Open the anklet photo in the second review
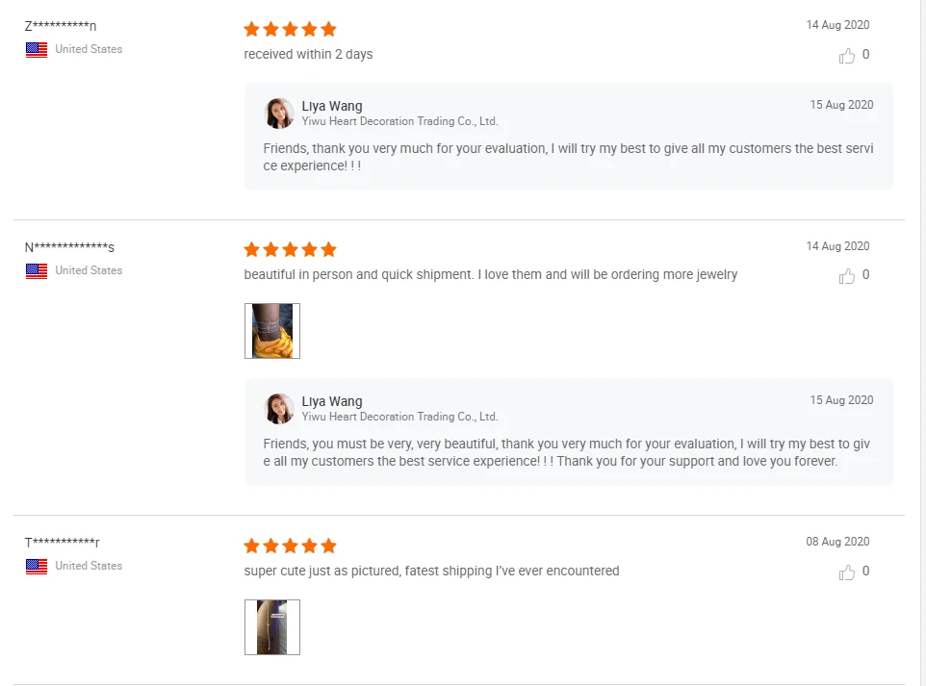This screenshot has height=686, width=926. tap(272, 331)
